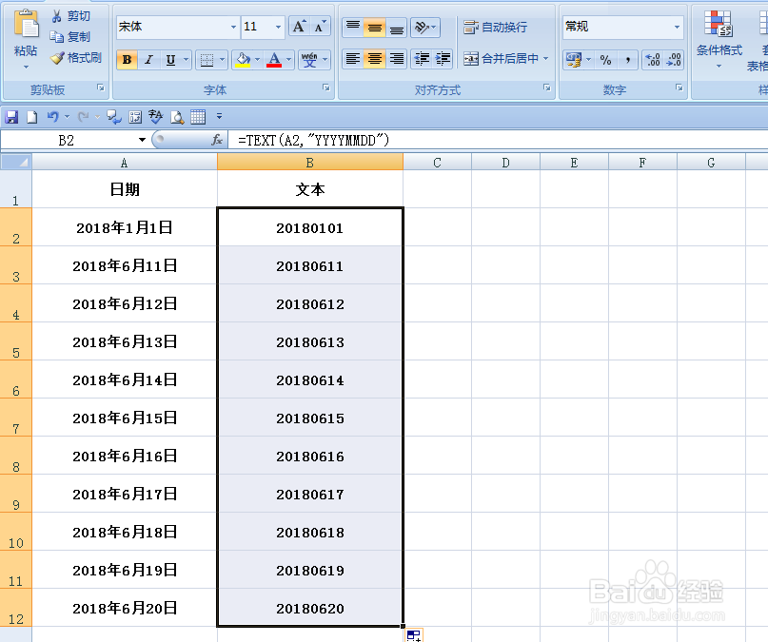The image size is (768, 642).
Task: Click the fx insert function button
Action: pyautogui.click(x=217, y=141)
